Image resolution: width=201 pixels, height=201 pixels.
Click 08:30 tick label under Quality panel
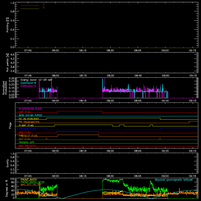pos(110,176)
